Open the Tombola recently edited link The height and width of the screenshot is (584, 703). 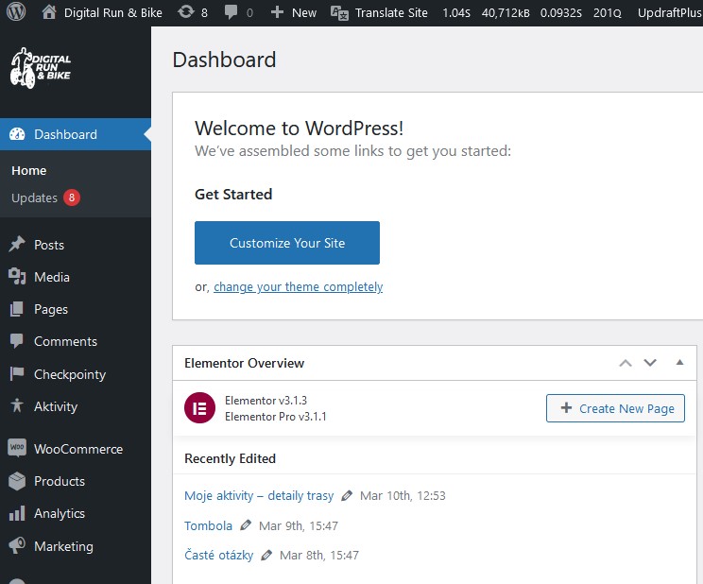pyautogui.click(x=208, y=525)
